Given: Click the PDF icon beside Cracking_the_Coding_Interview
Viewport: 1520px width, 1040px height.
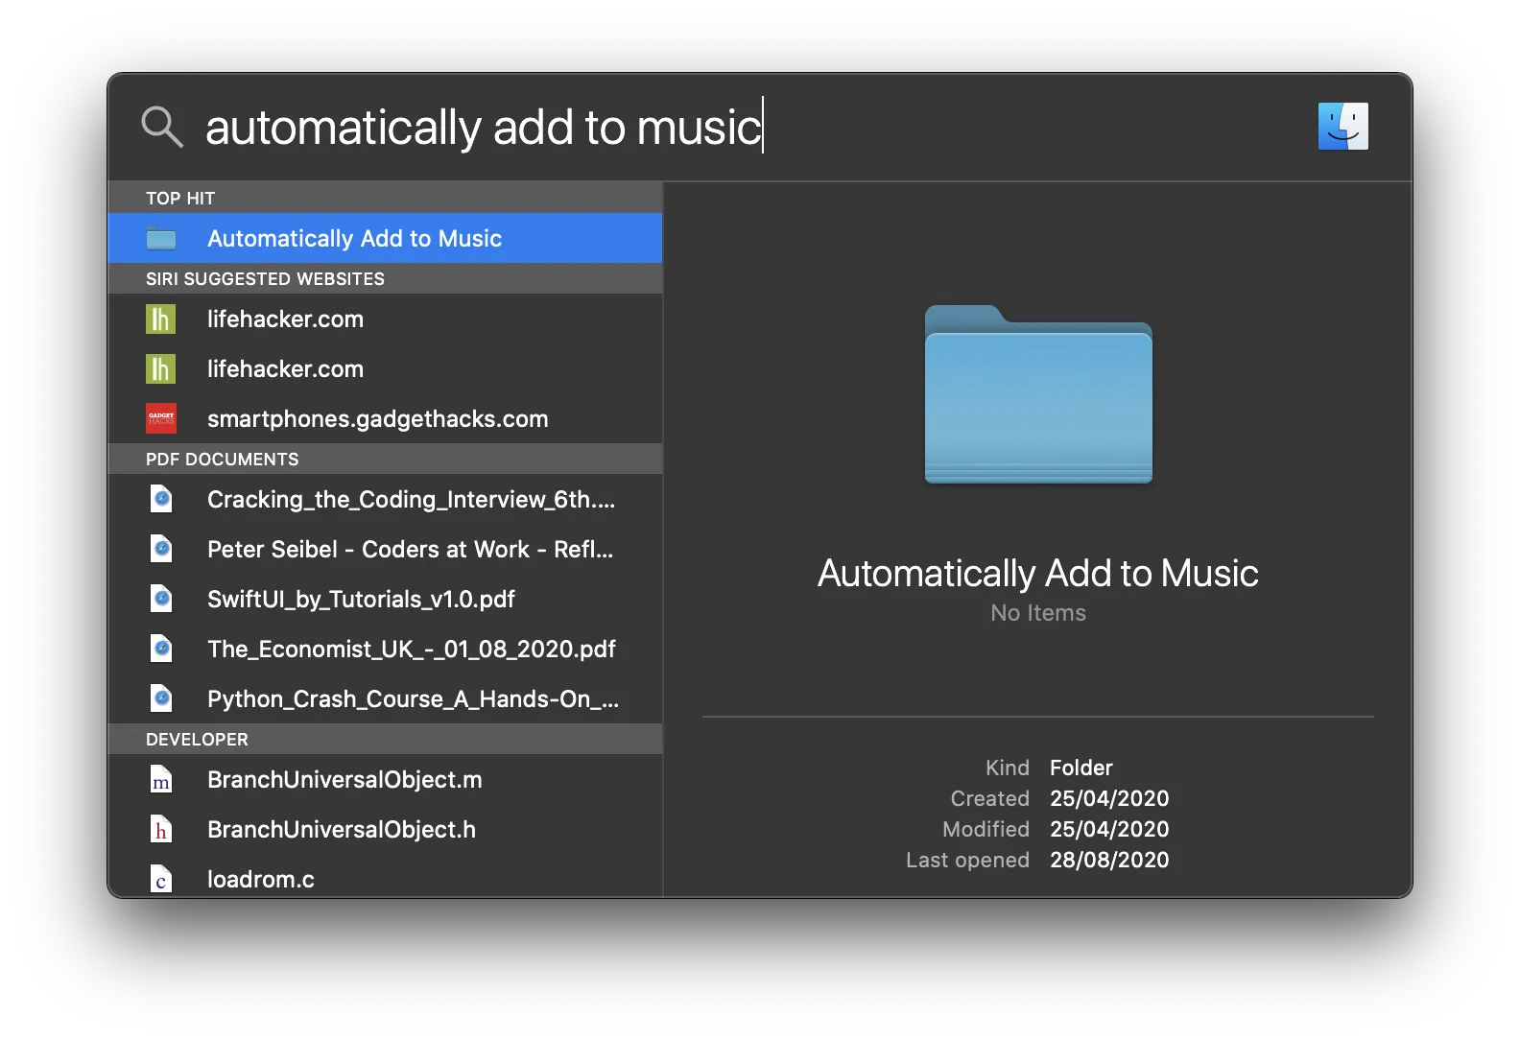Looking at the screenshot, I should coord(161,499).
